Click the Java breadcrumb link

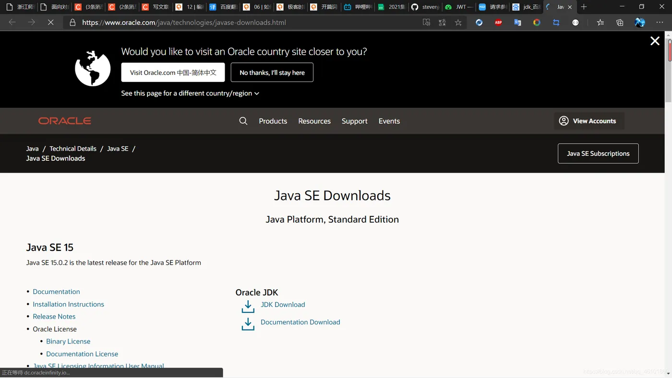click(32, 149)
